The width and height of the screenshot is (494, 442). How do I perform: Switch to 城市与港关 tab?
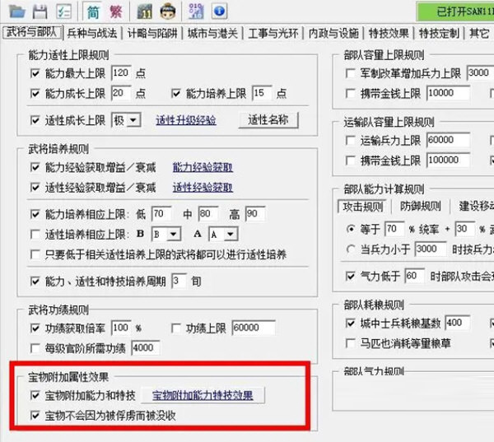coord(212,33)
